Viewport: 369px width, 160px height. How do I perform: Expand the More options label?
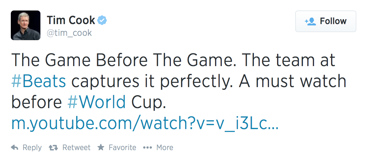165,148
